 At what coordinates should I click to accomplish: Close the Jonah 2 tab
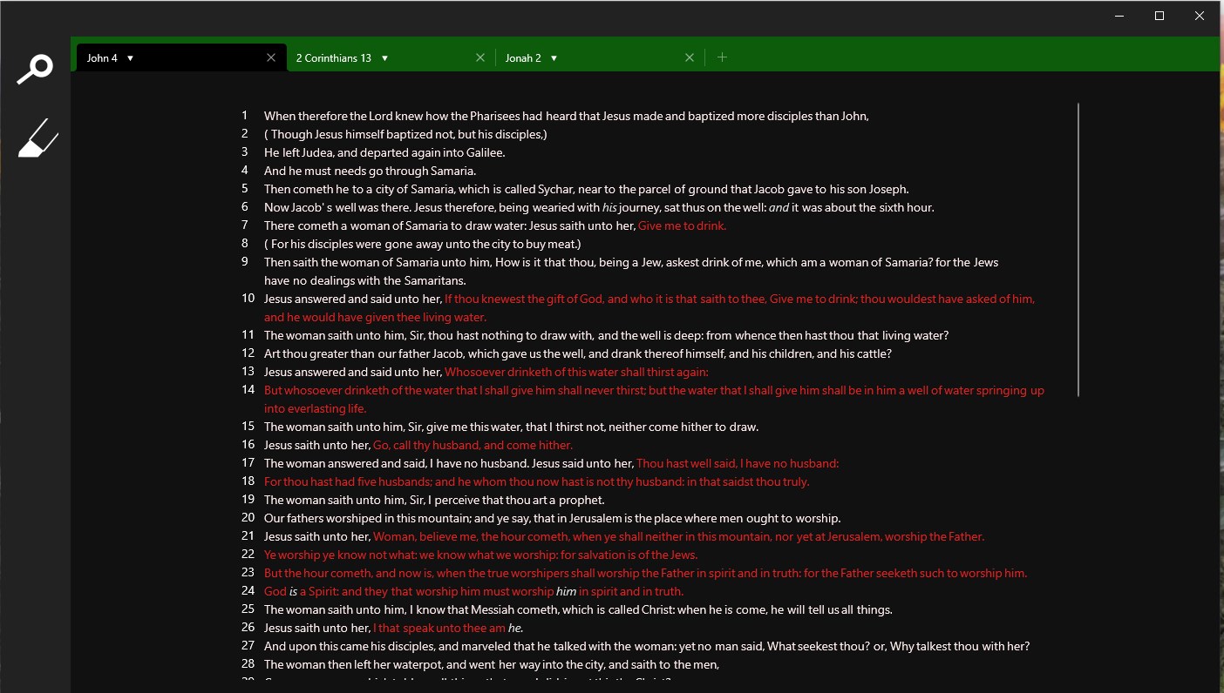[689, 57]
